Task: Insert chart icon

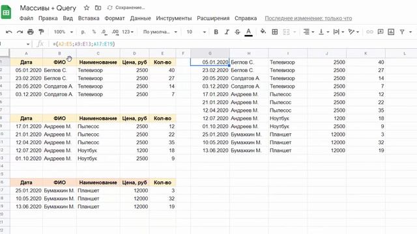Action: click(x=391, y=32)
